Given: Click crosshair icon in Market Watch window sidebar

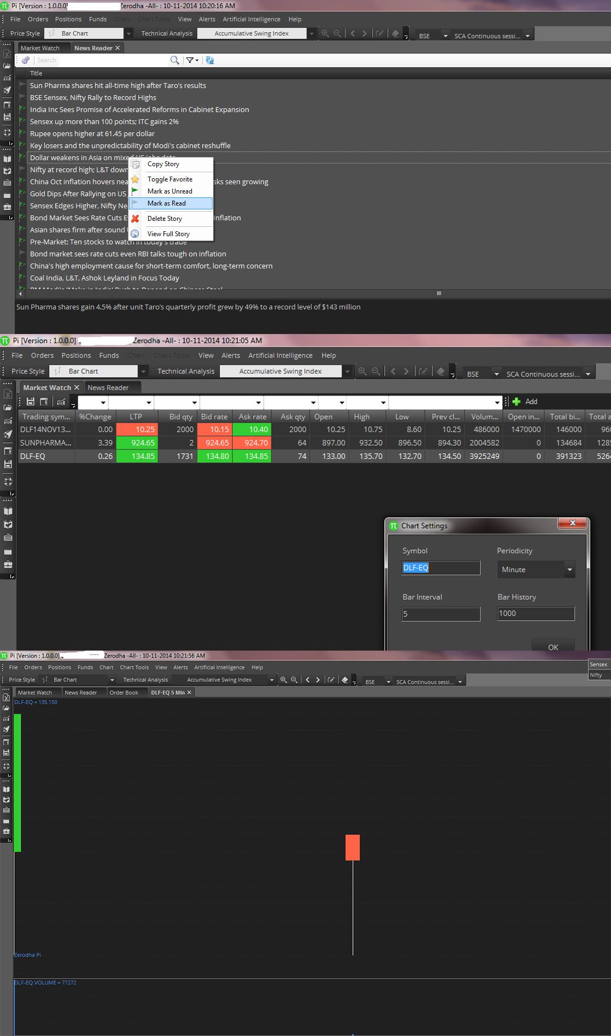Looking at the screenshot, I should [x=8, y=482].
